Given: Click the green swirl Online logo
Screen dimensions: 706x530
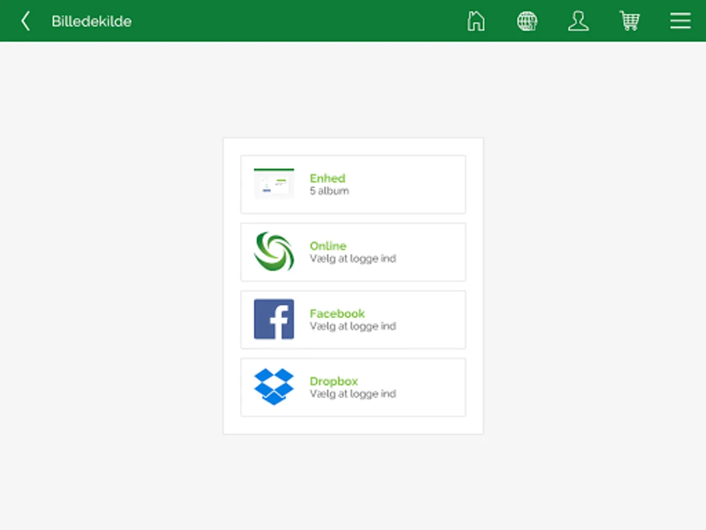Looking at the screenshot, I should click(274, 251).
